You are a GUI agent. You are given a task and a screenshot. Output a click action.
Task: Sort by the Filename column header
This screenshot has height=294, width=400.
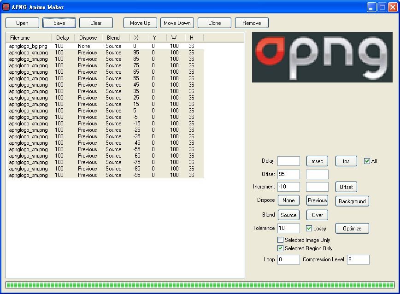coord(29,38)
